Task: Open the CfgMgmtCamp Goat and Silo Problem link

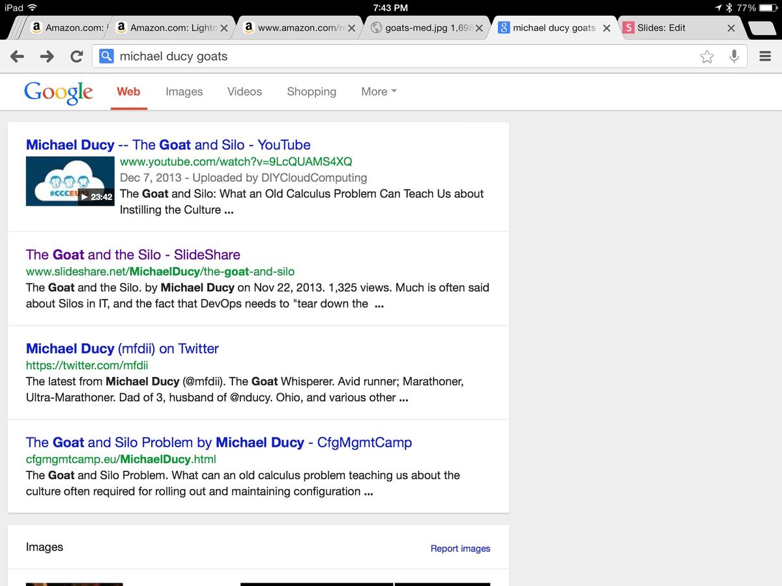Action: [x=219, y=443]
